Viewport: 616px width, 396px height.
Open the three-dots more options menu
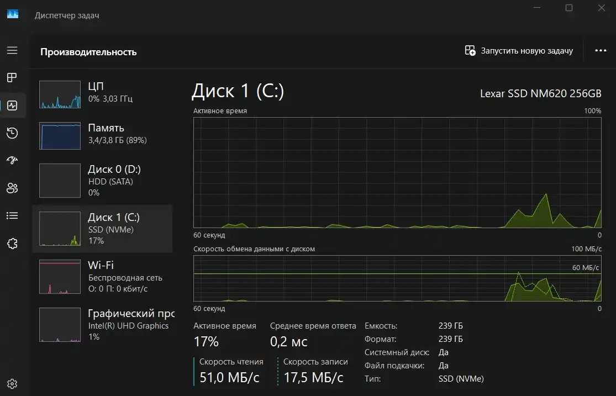point(601,51)
